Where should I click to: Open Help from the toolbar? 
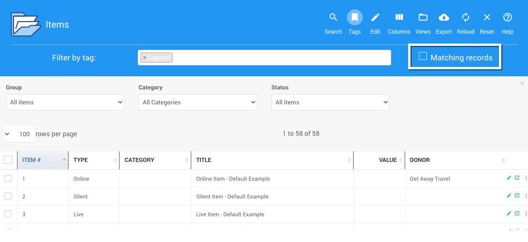[507, 18]
